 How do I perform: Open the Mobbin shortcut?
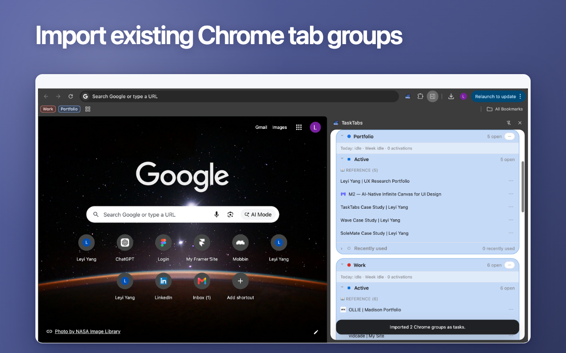(x=240, y=248)
